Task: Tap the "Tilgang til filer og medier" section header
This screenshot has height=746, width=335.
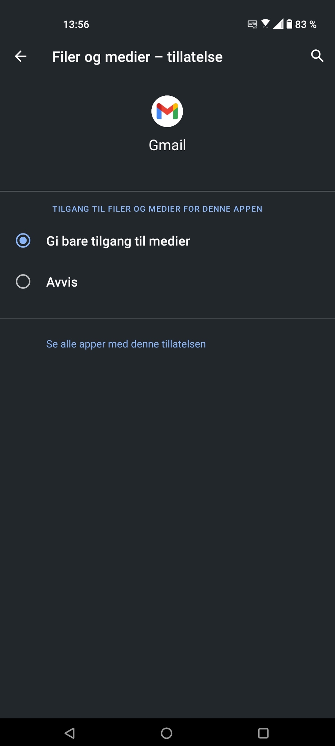Action: (158, 209)
